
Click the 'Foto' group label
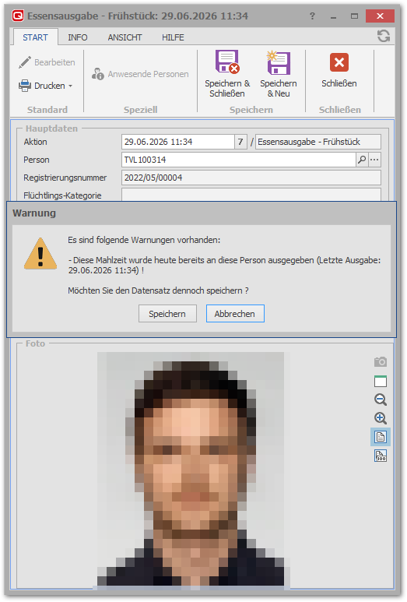(x=35, y=343)
